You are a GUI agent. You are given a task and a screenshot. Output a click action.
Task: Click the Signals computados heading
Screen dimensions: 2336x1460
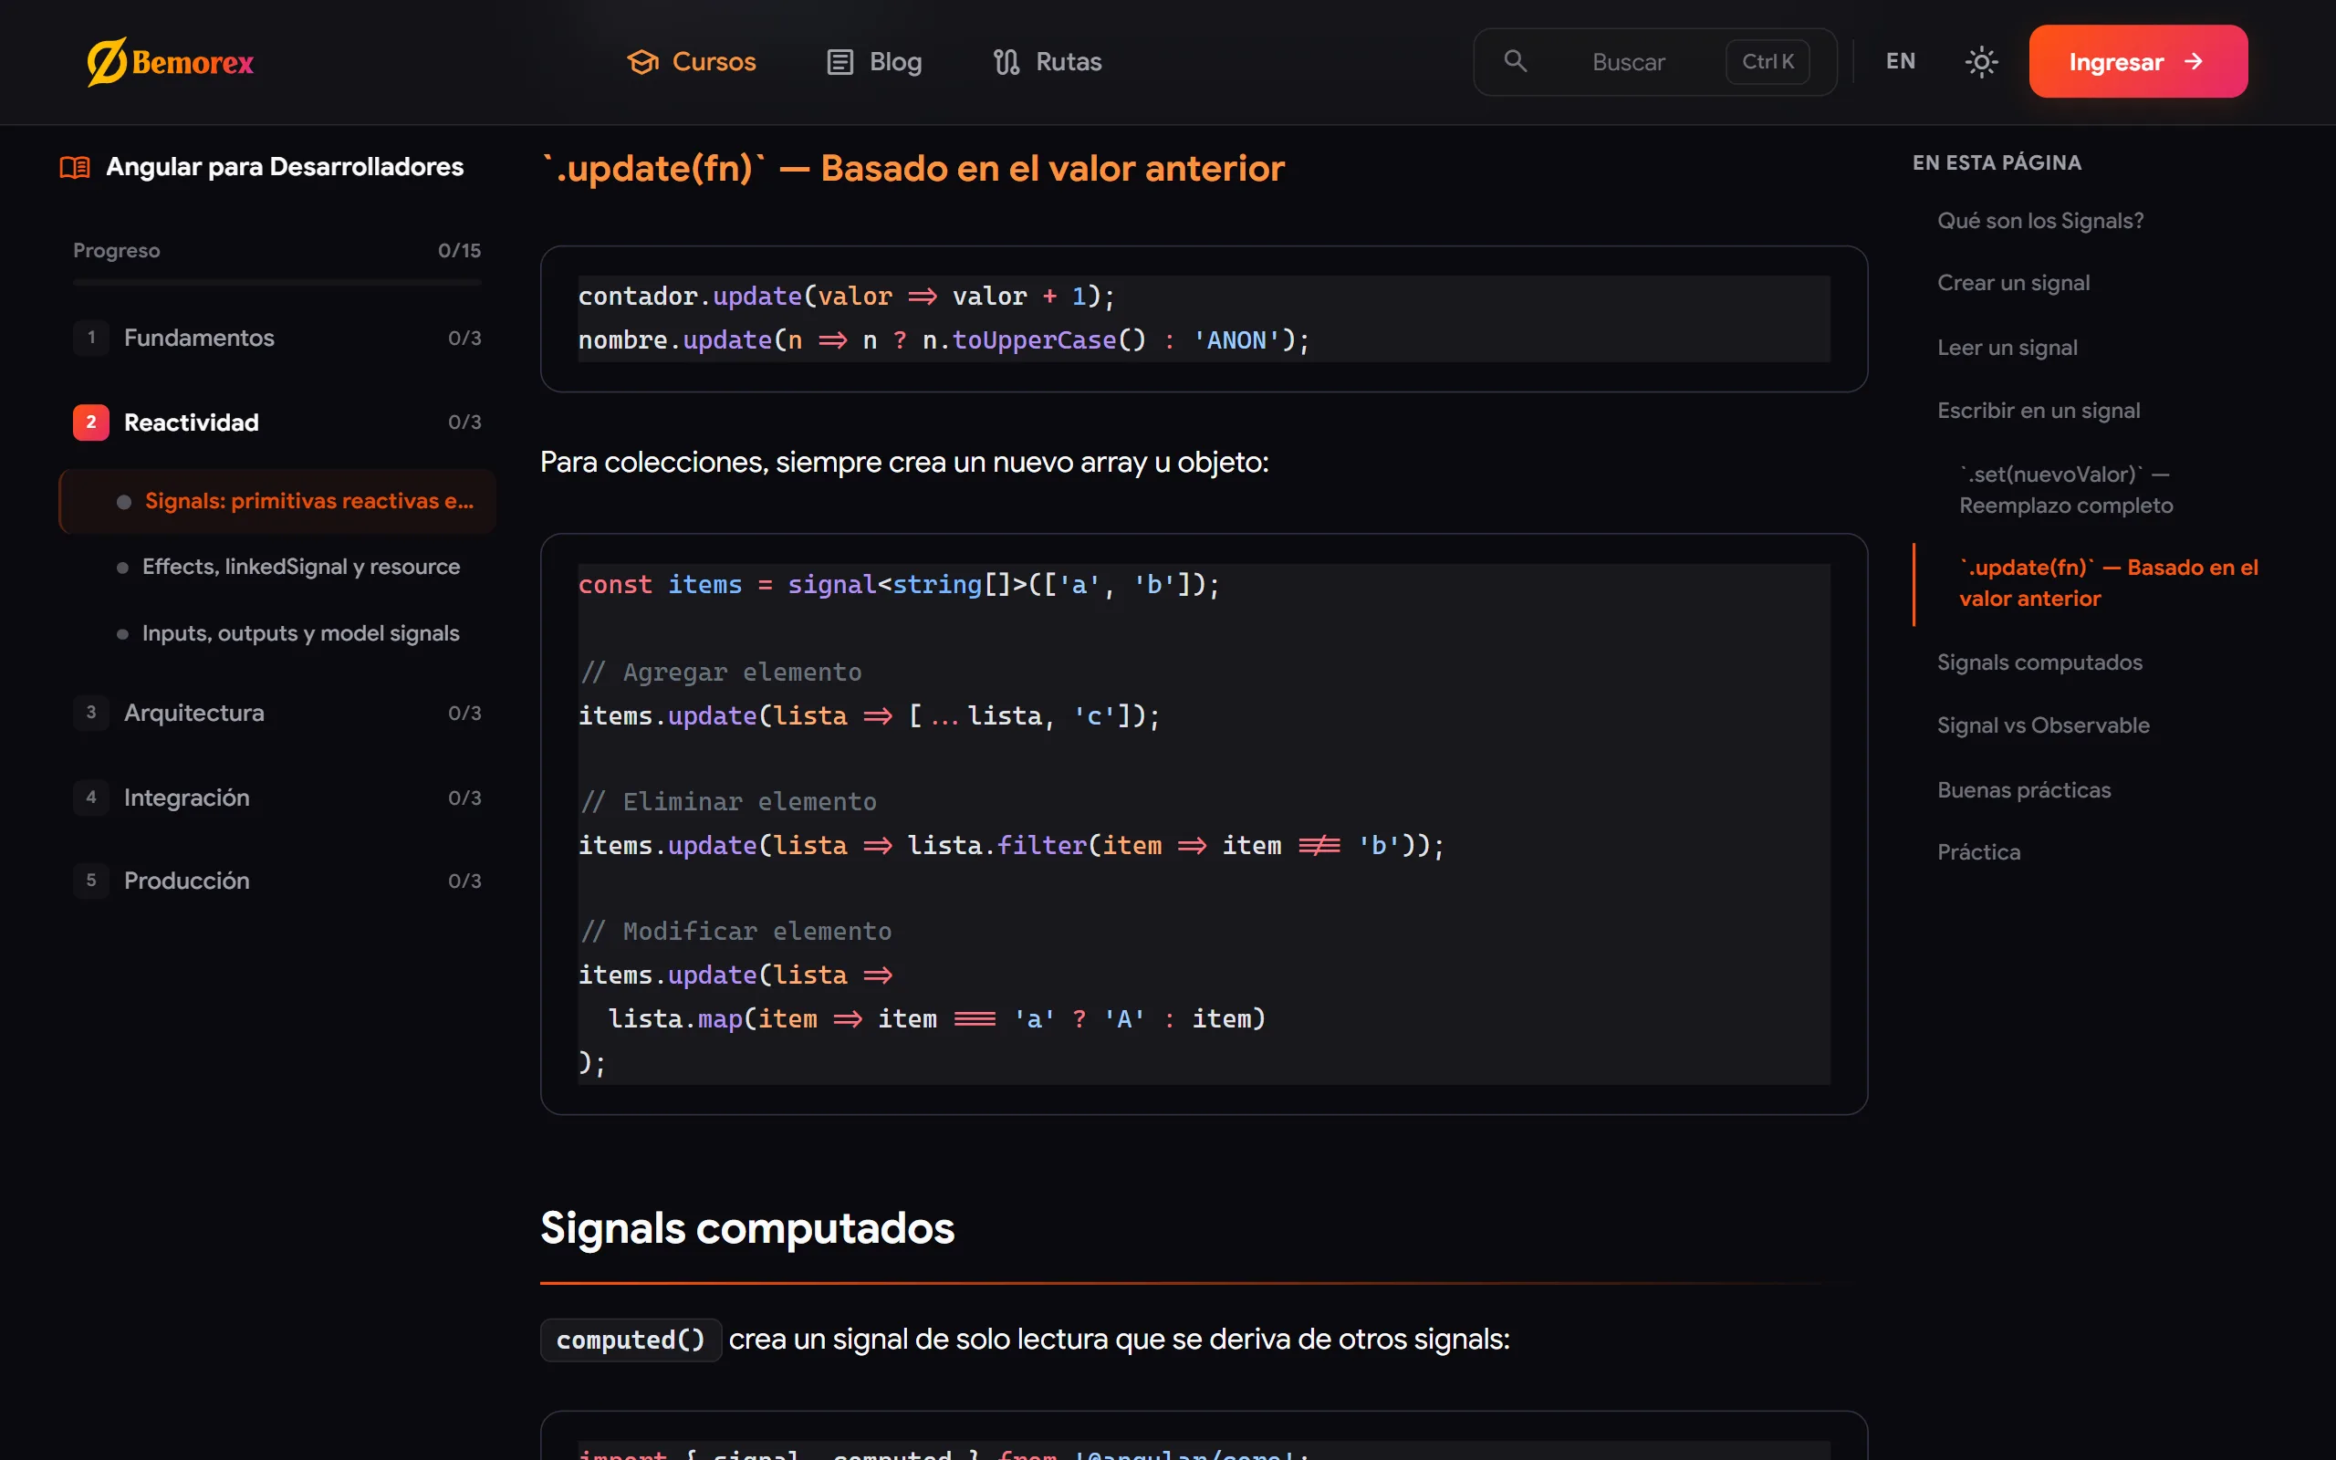pyautogui.click(x=747, y=1228)
